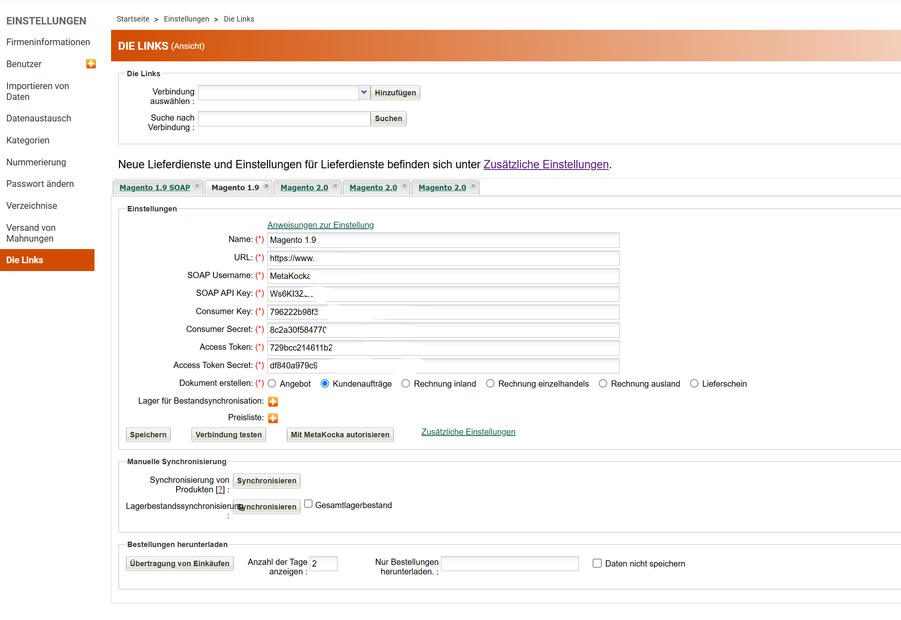Open Anweisungen zur Einstellung link
Image resolution: width=901 pixels, height=620 pixels.
[x=320, y=225]
